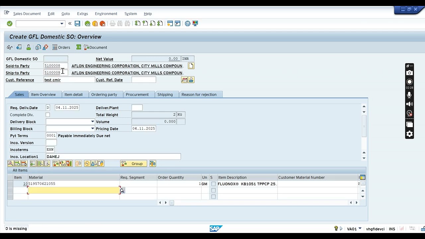Switch to the Ordering party tab

[104, 95]
